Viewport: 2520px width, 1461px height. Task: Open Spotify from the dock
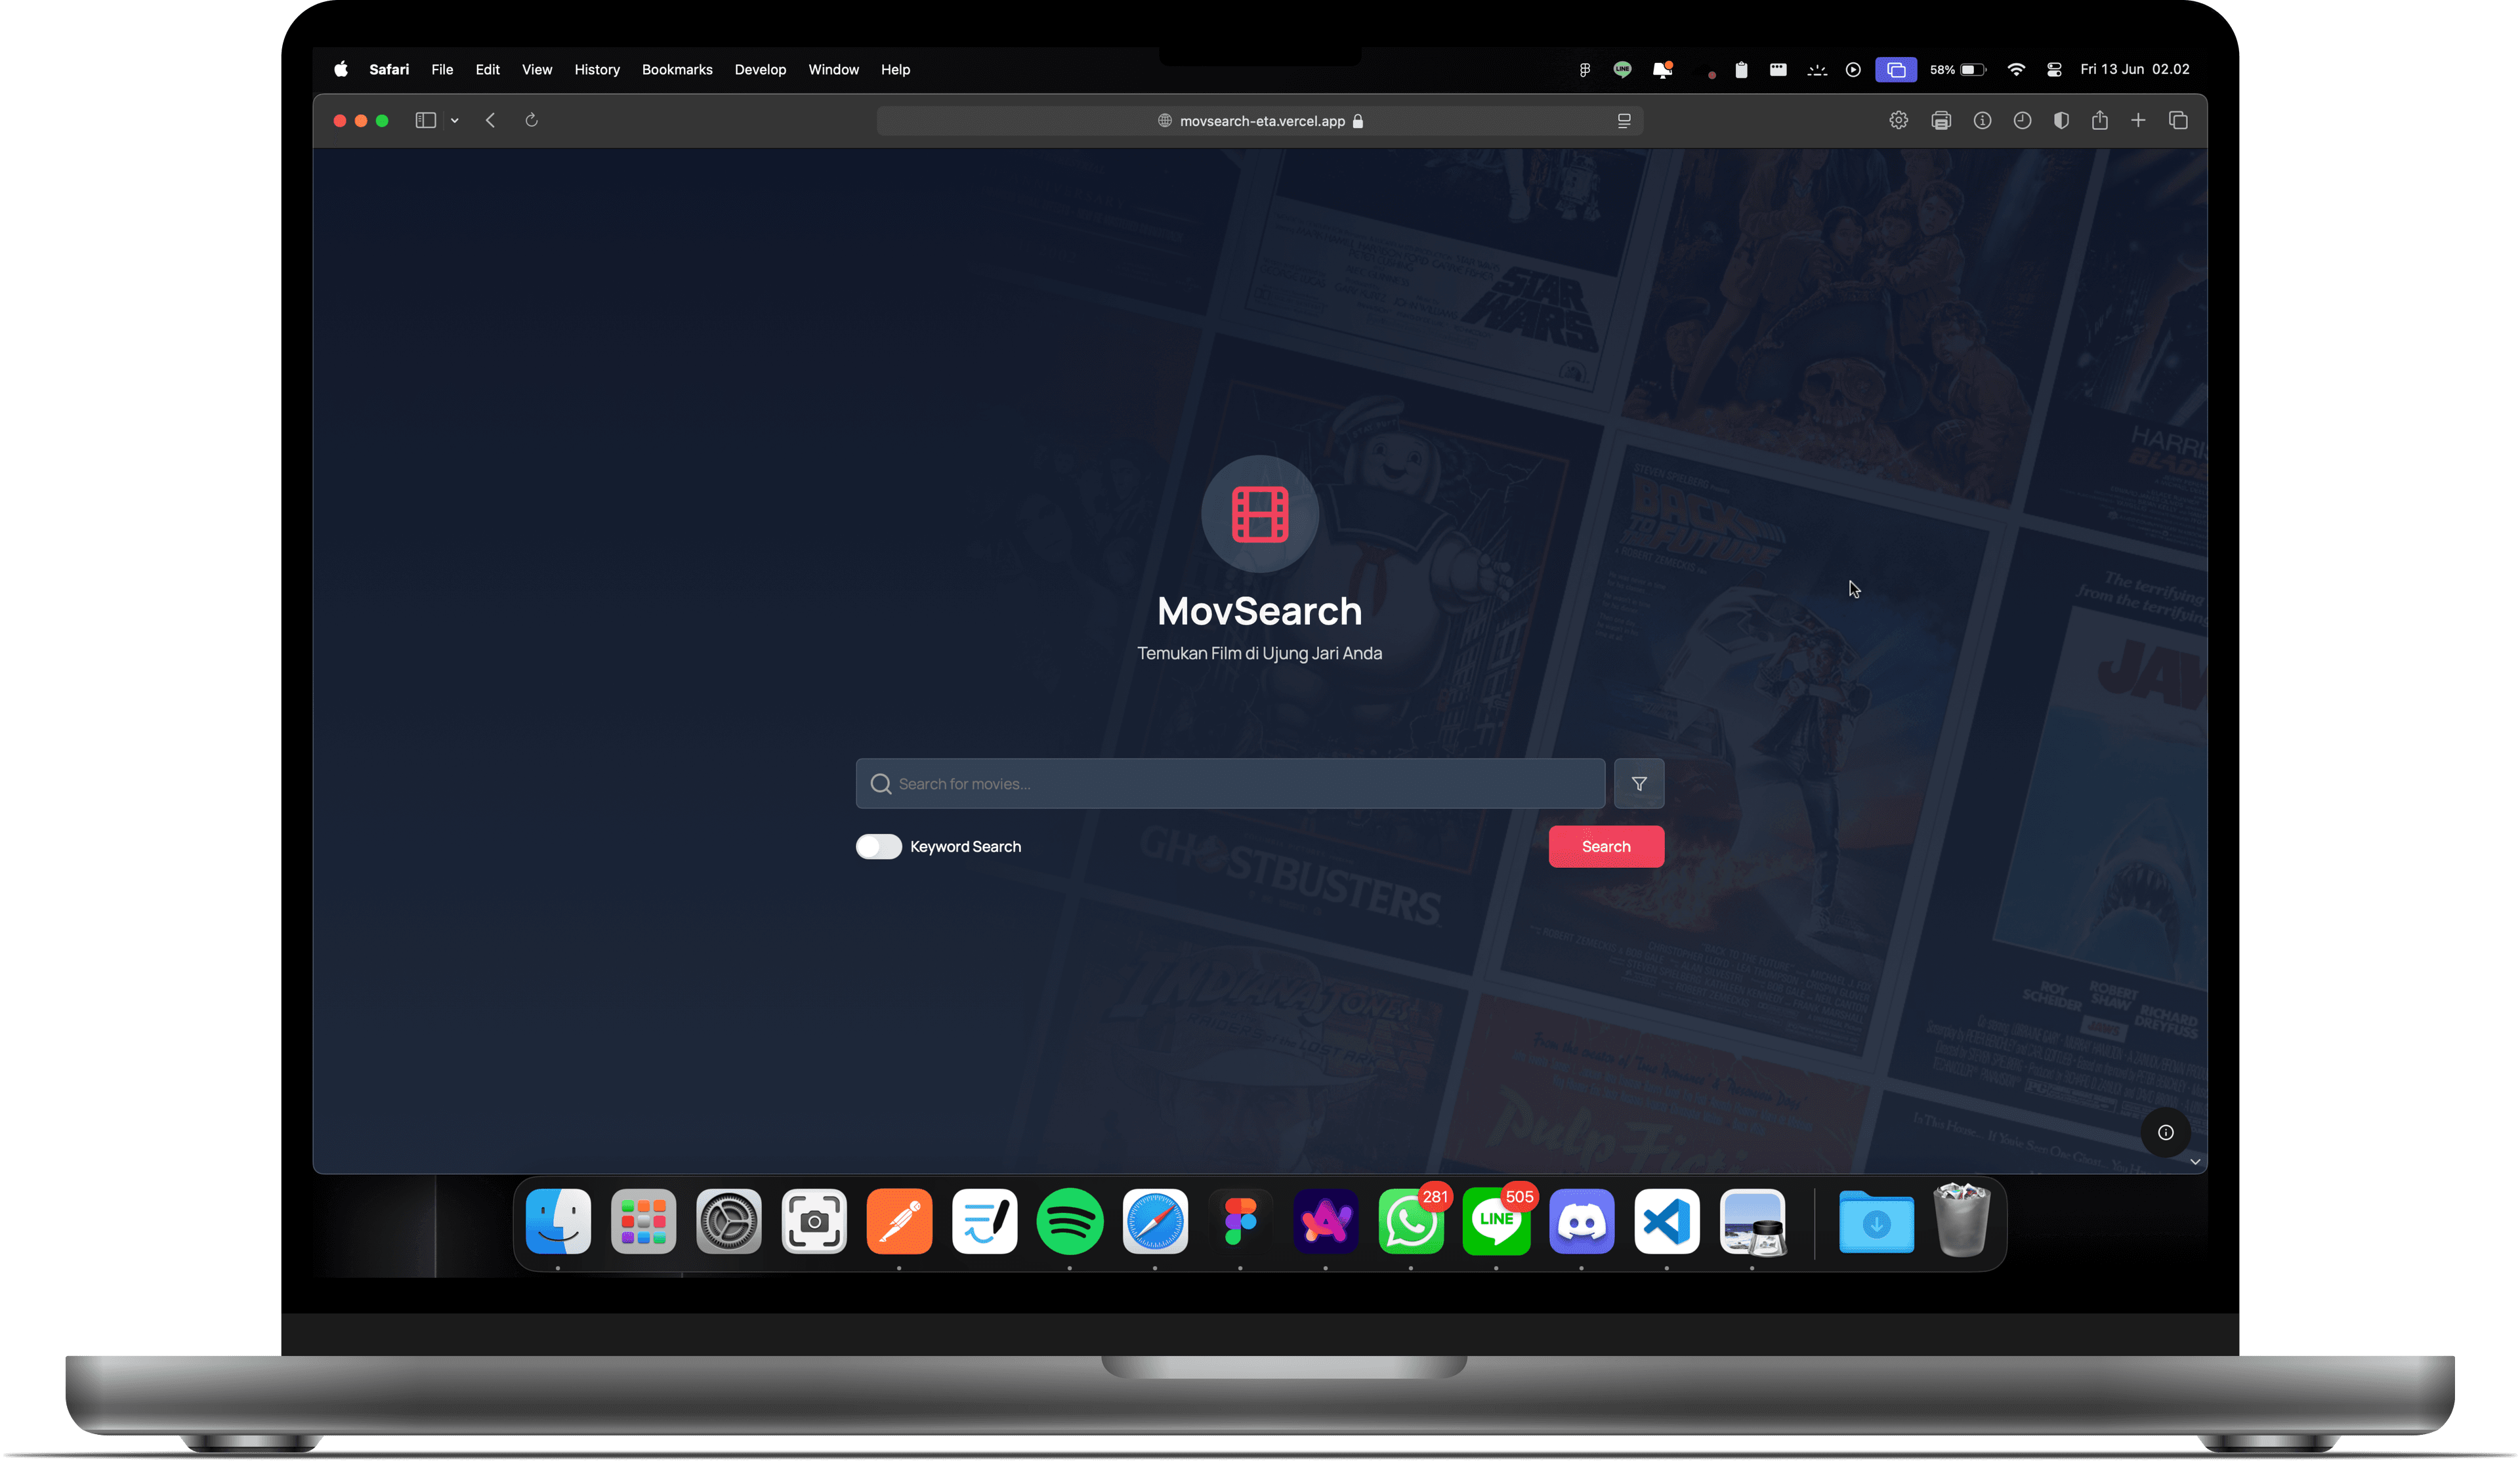pyautogui.click(x=1069, y=1221)
